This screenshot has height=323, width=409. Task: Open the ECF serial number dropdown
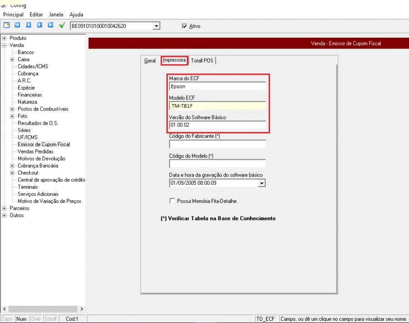click(157, 26)
